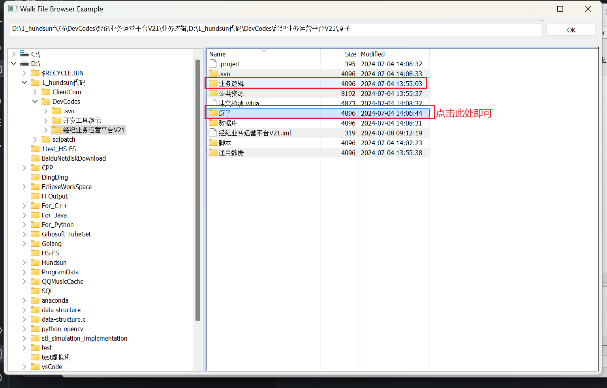Click the path input field
This screenshot has height=388, width=607.
[x=276, y=29]
